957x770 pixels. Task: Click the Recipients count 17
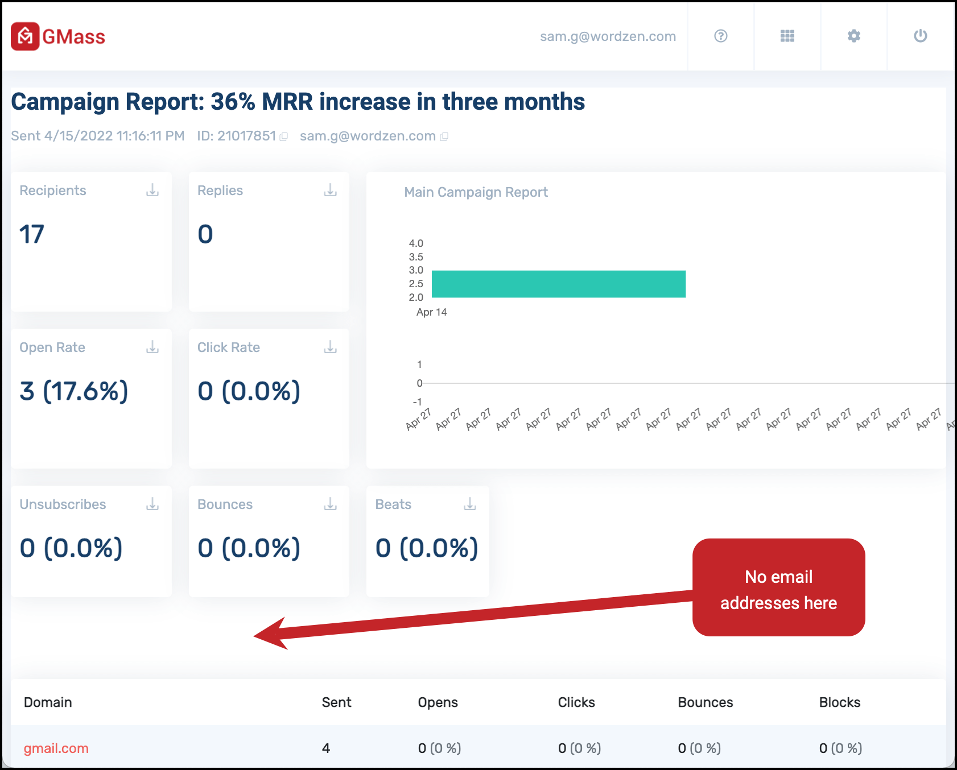pos(32,234)
